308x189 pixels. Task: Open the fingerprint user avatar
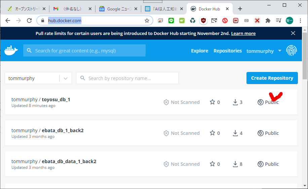pyautogui.click(x=291, y=51)
